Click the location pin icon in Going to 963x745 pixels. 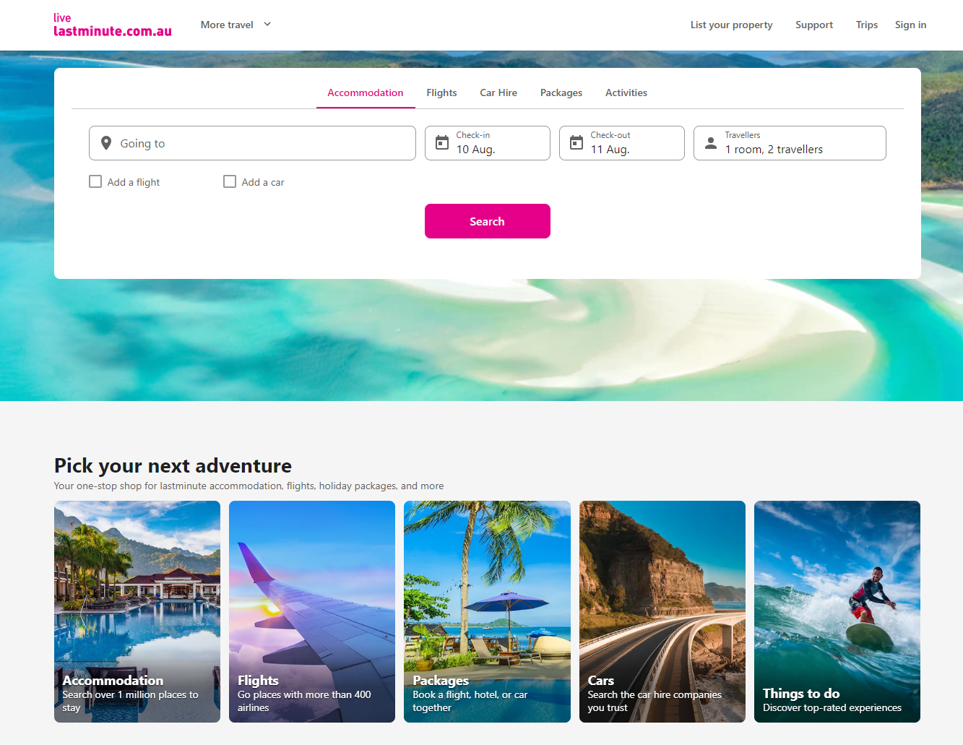click(106, 143)
